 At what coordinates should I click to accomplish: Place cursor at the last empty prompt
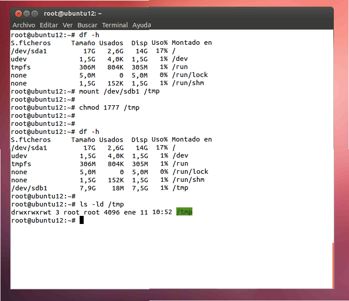click(x=82, y=220)
